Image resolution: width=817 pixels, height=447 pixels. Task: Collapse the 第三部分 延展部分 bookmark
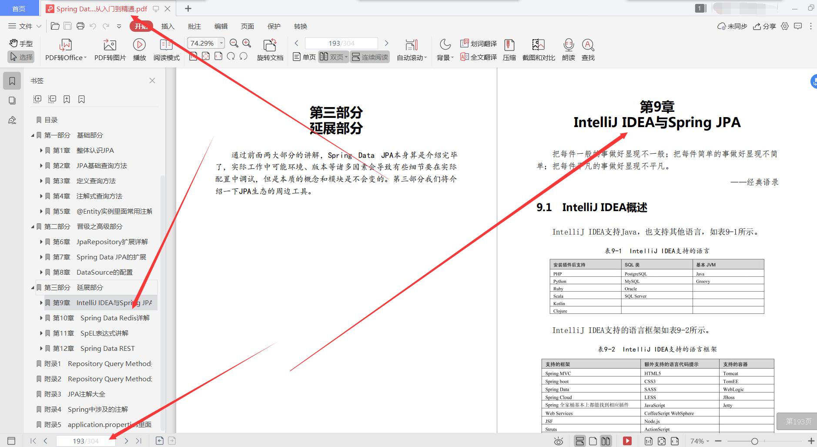33,288
